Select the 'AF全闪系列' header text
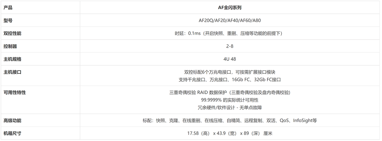 pos(230,8)
